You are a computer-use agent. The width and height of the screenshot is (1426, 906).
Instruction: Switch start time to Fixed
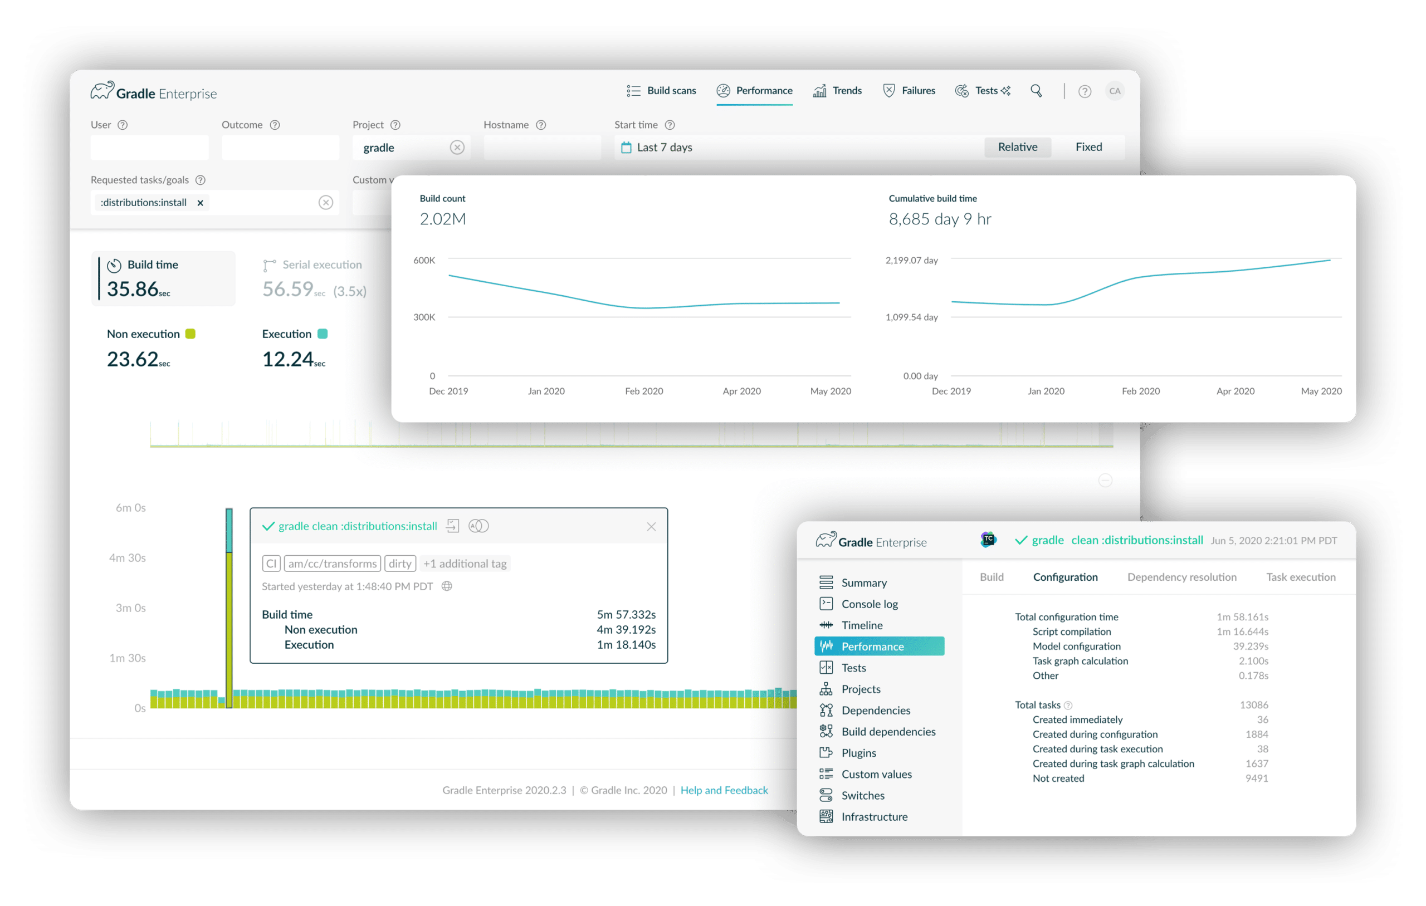[1088, 147]
